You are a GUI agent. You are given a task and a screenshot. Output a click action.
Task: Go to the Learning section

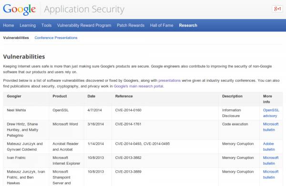(x=28, y=25)
